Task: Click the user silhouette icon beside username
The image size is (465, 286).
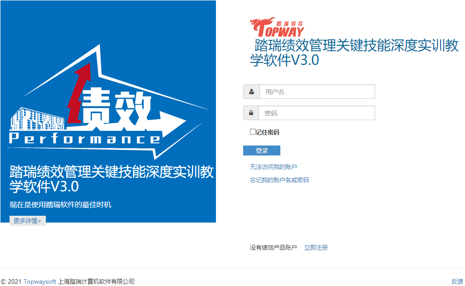Action: [251, 92]
